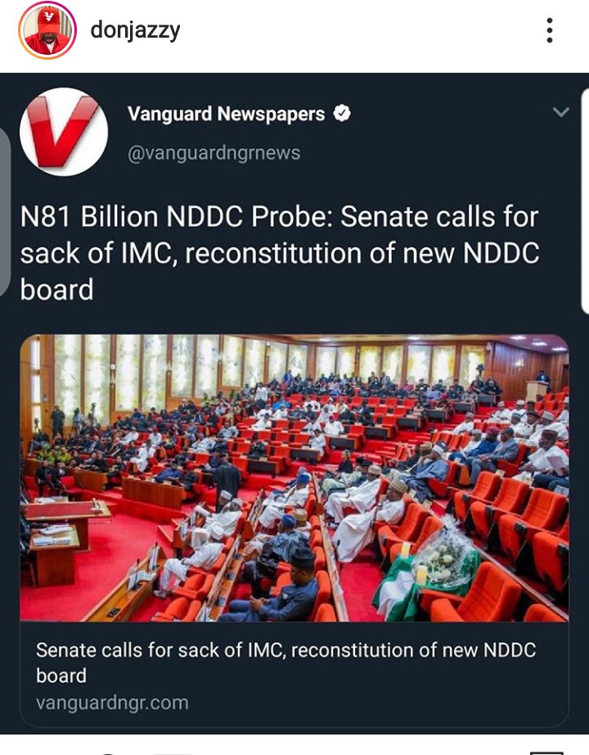Expand the tweet's down-chevron menu

[x=560, y=113]
